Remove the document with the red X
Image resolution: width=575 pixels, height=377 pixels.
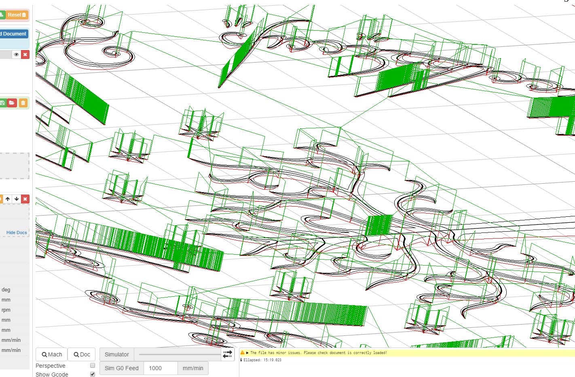click(25, 54)
